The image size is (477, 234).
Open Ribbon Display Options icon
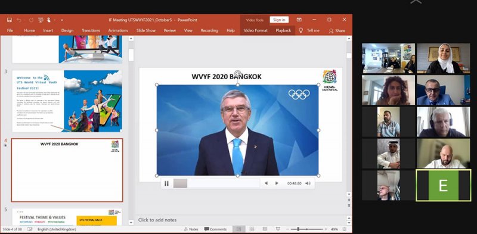click(x=299, y=20)
